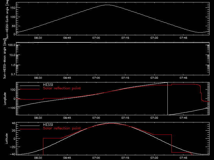
Task: Click the -100 tick on Longitude axis
Action: click(12, 108)
